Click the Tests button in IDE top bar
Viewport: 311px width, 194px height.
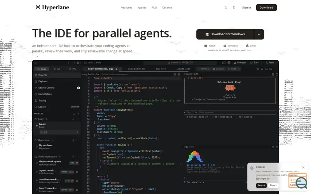[270, 62]
